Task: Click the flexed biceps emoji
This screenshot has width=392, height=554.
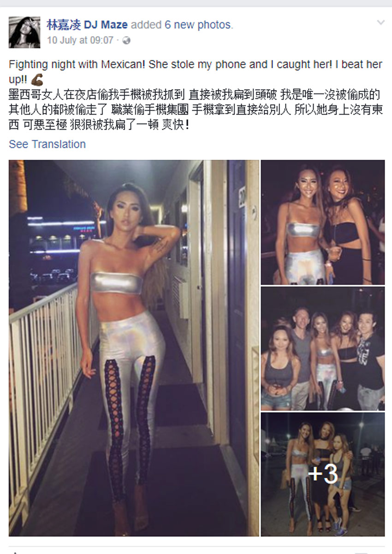Action: pyautogui.click(x=36, y=77)
